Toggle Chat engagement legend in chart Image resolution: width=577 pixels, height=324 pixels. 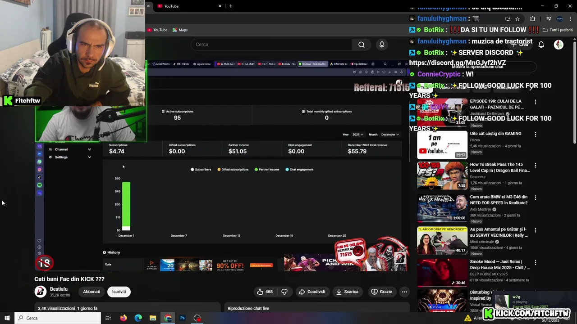(x=300, y=170)
